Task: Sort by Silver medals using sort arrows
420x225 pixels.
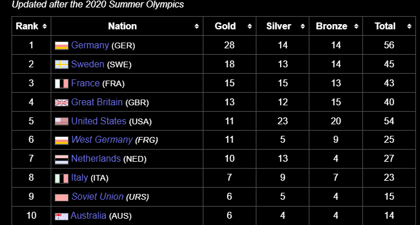Action: (x=302, y=26)
